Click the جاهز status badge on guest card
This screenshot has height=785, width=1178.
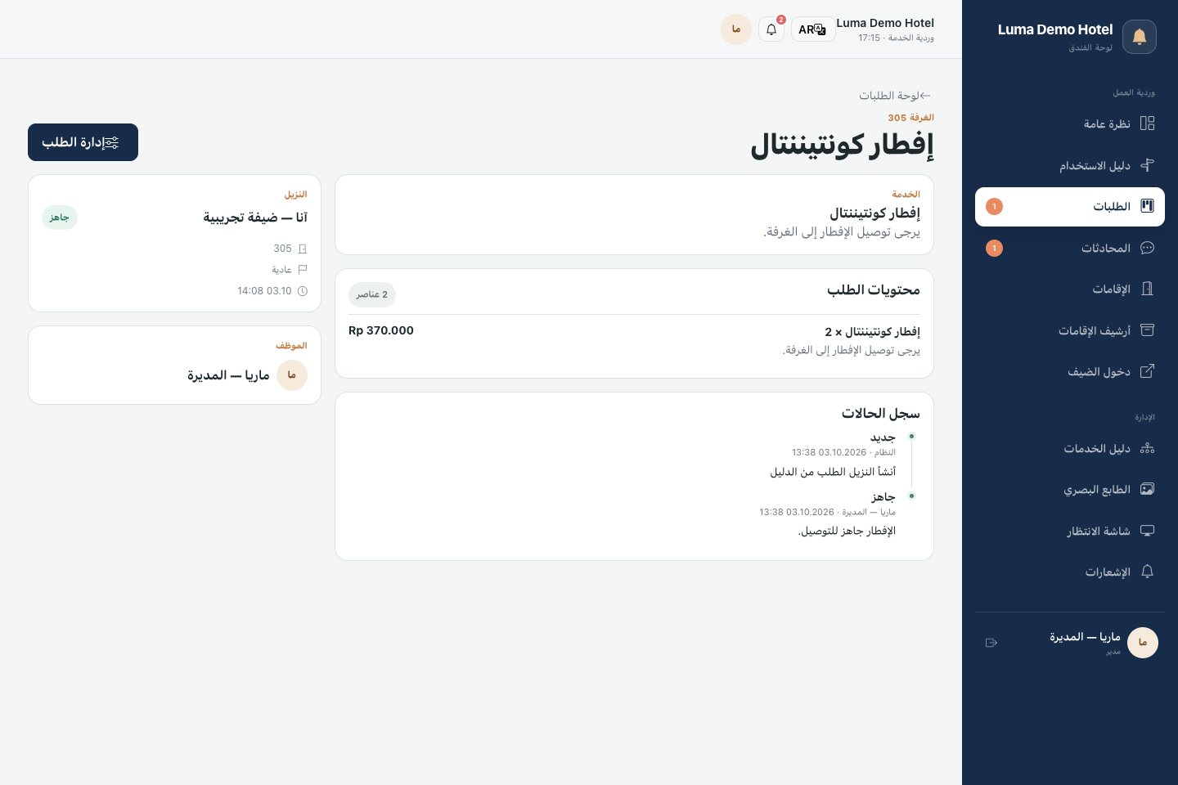(59, 218)
